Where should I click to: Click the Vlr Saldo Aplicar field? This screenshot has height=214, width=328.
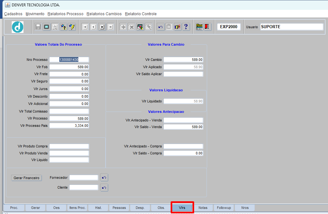(183, 74)
